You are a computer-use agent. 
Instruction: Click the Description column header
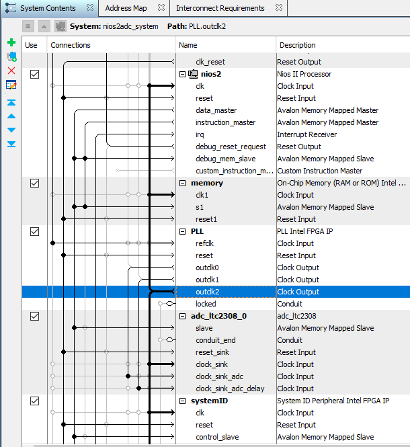tap(343, 45)
